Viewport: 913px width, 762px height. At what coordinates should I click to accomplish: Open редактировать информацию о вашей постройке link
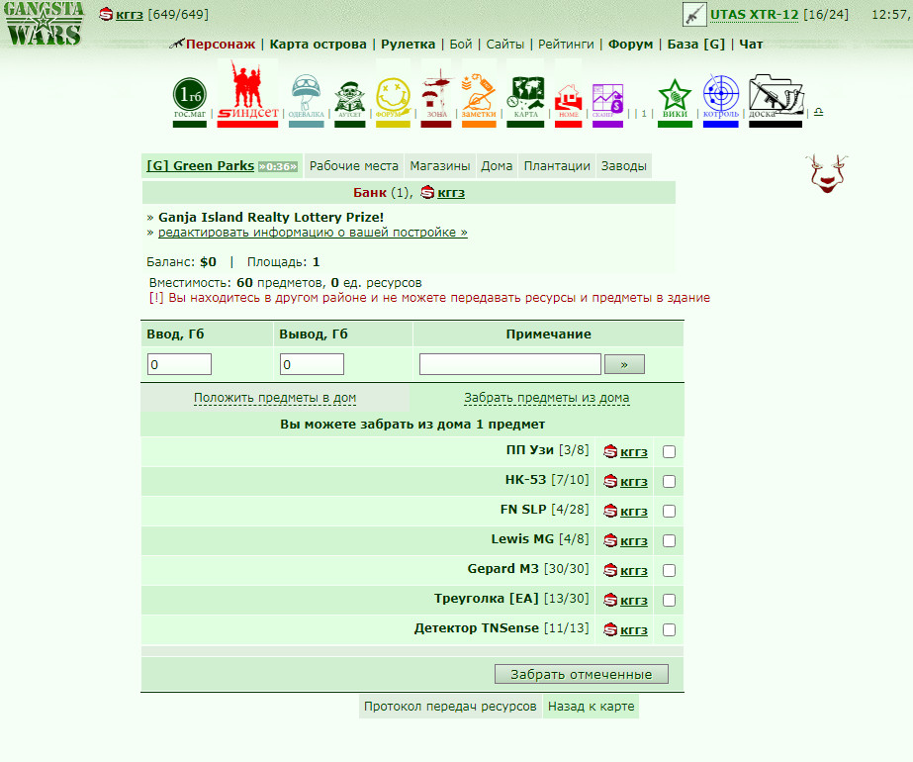(x=313, y=233)
